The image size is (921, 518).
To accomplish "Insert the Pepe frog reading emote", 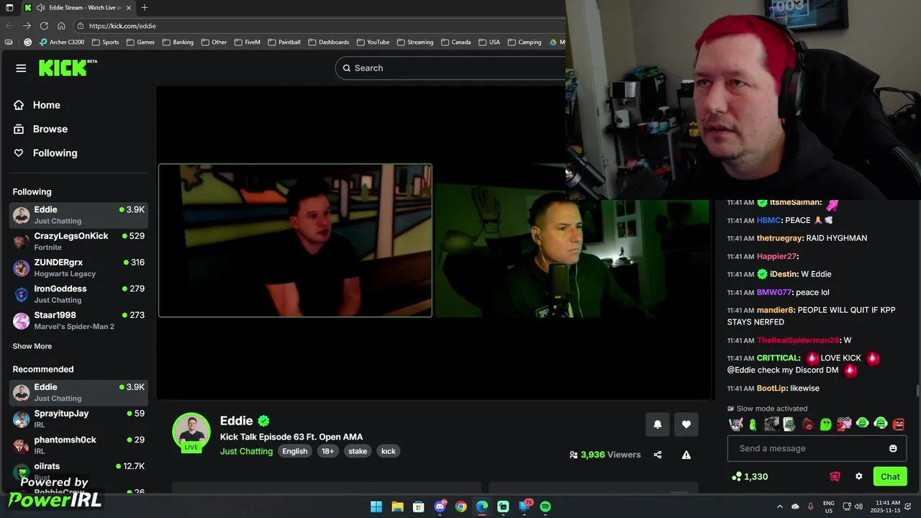I will (789, 424).
